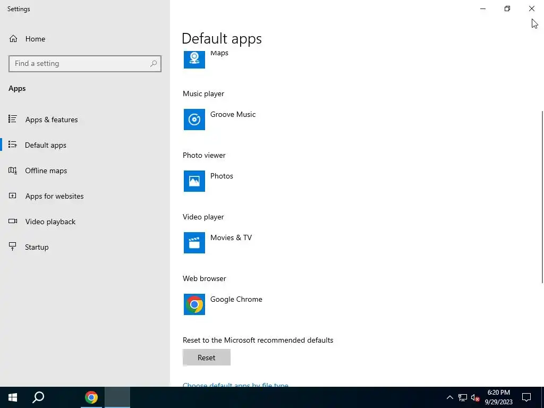Viewport: 544px width, 408px height.
Task: Open taskbar search
Action: pos(38,397)
